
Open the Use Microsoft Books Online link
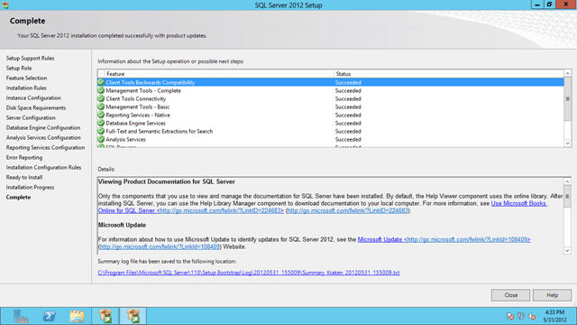(519, 203)
